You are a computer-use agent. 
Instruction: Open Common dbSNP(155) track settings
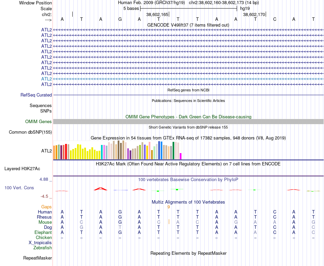30,132
